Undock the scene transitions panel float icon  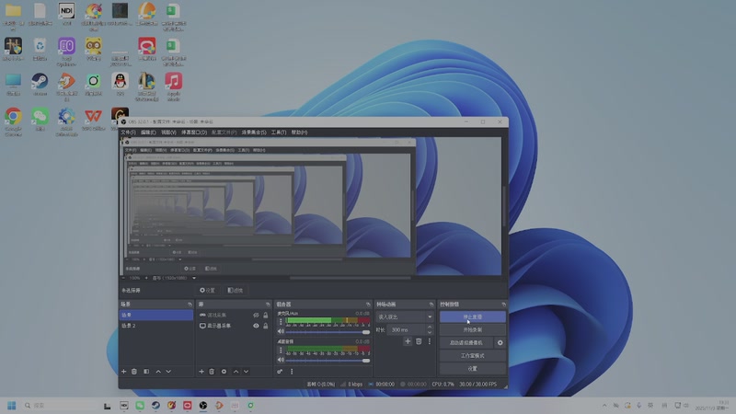click(x=431, y=305)
